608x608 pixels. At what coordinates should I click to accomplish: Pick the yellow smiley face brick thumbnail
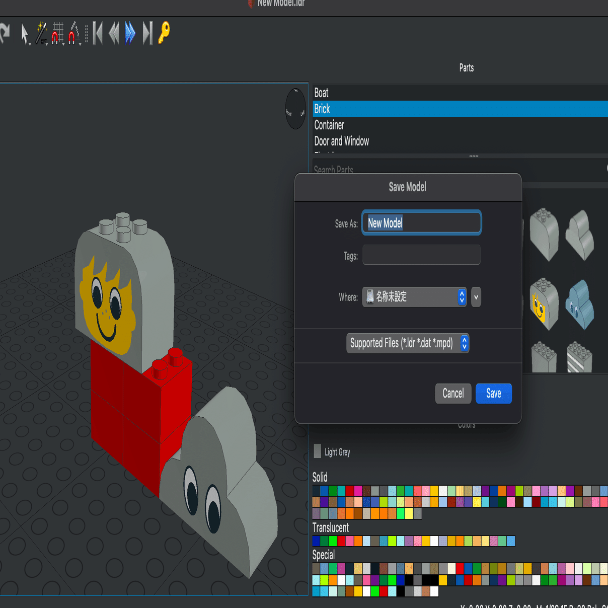[544, 304]
